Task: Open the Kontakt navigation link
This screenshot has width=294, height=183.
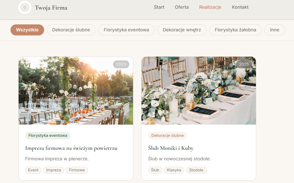Action: coord(240,7)
